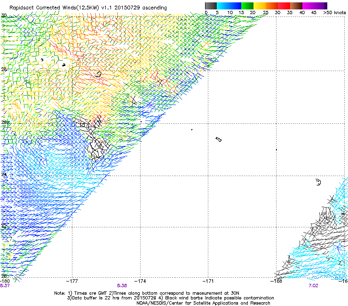Click the purple 7:02 time stamp

(x=313, y=286)
